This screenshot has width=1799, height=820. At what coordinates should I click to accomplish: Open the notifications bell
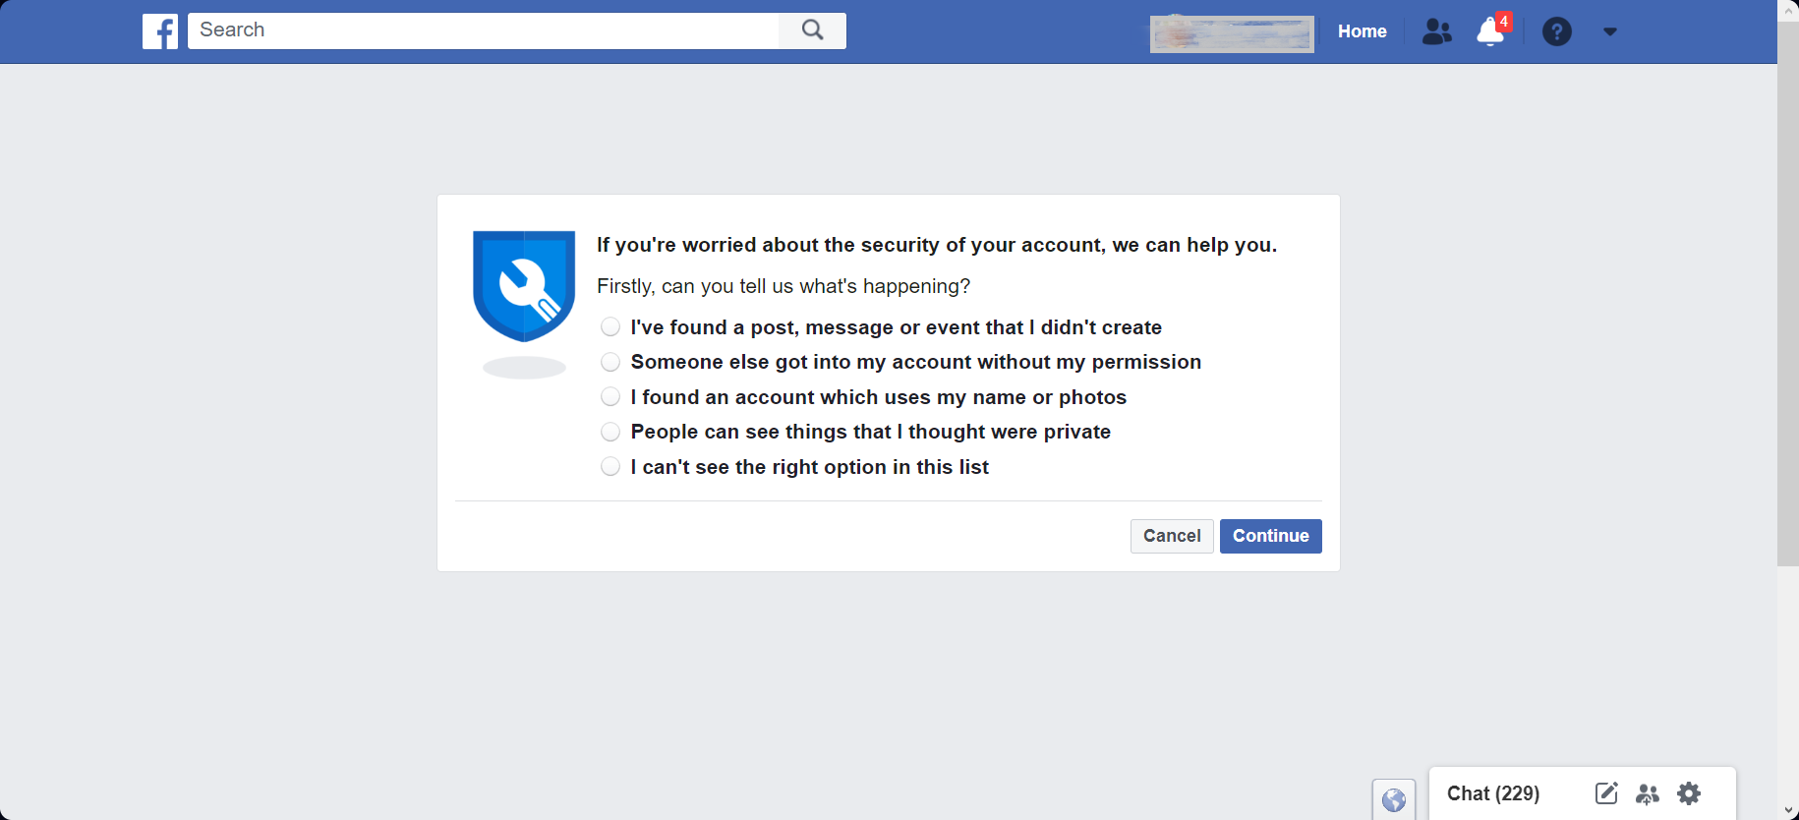tap(1487, 30)
